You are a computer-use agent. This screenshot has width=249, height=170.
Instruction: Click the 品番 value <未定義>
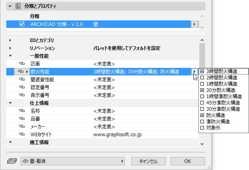coord(104,119)
